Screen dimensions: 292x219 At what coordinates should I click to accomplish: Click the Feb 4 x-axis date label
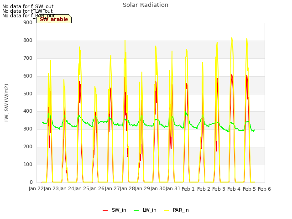234,189
